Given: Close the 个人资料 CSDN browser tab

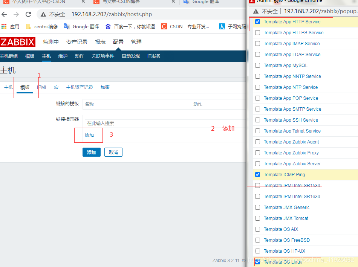Looking at the screenshot, I should coord(83,2).
